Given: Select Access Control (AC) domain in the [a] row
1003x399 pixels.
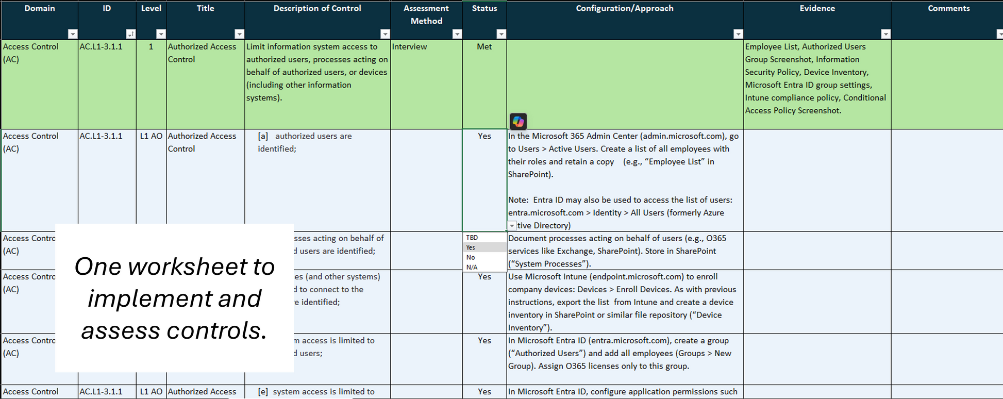Looking at the screenshot, I should pyautogui.click(x=40, y=180).
